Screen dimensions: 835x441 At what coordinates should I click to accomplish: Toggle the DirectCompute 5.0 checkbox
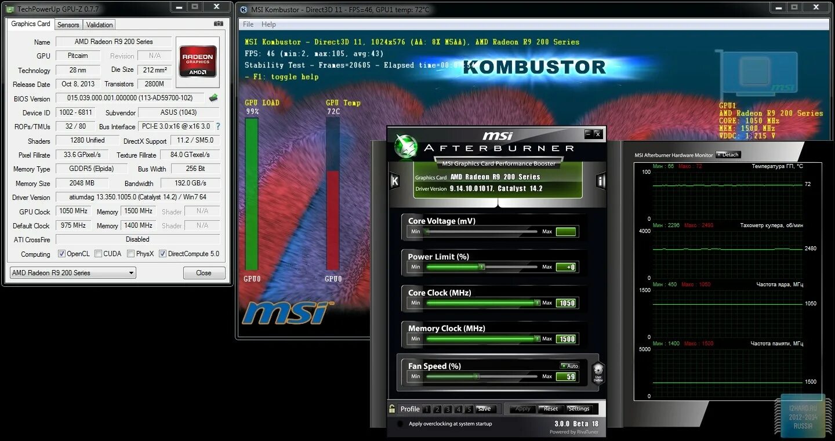point(163,254)
